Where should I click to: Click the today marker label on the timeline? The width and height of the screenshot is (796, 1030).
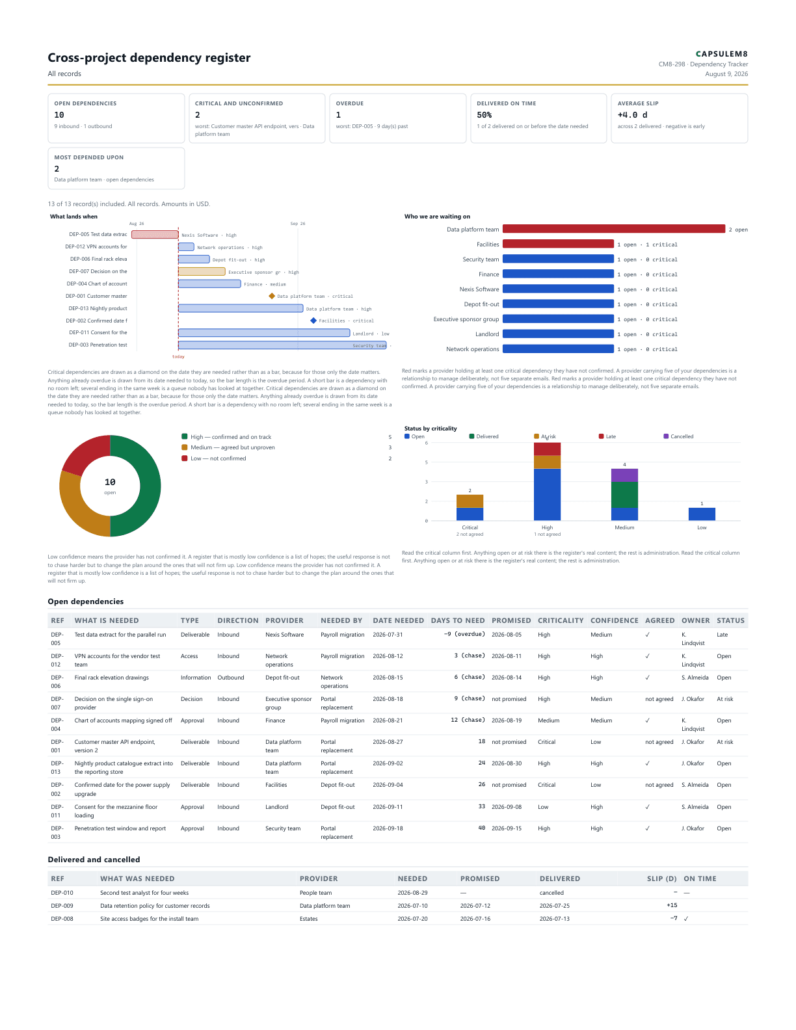pyautogui.click(x=178, y=356)
